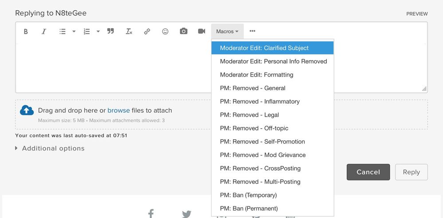Insert a hyperlink
This screenshot has width=443, height=218.
[147, 31]
